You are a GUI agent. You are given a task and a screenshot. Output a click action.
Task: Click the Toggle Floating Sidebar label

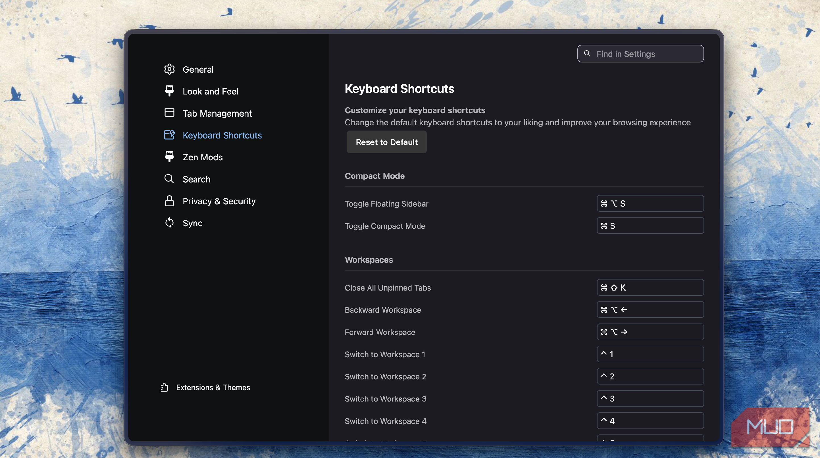(x=386, y=204)
